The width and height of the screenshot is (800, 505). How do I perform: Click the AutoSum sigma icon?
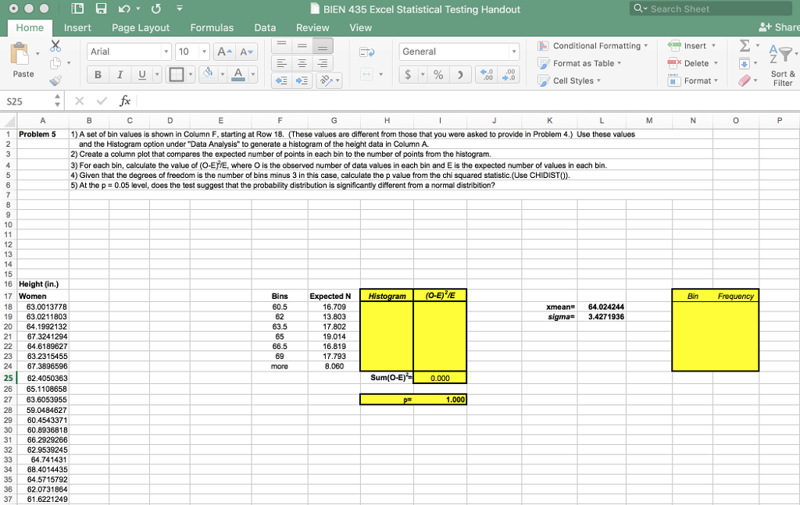(744, 46)
